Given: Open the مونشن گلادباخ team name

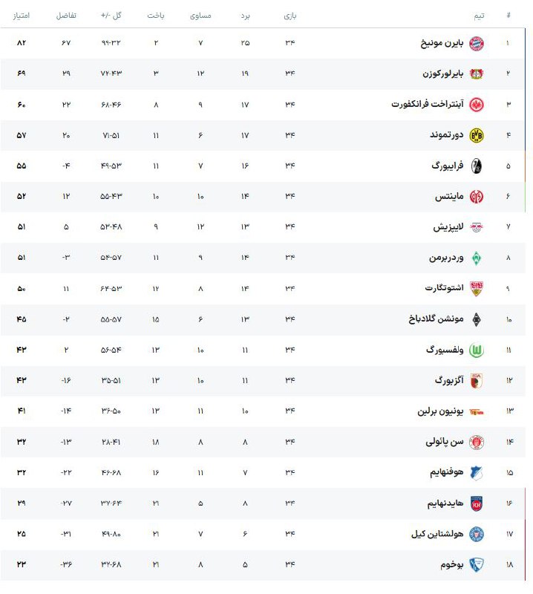Looking at the screenshot, I should (x=436, y=319).
